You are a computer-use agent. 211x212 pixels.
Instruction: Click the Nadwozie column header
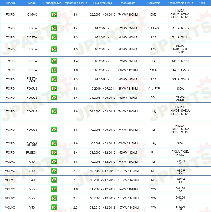pos(154,3)
